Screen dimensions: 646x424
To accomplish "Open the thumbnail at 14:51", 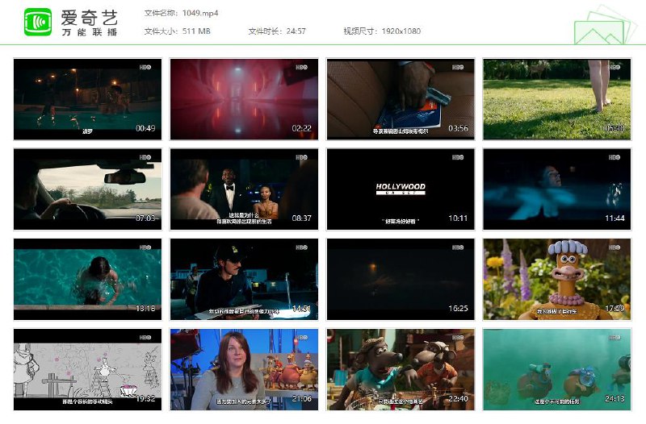I will tap(244, 279).
